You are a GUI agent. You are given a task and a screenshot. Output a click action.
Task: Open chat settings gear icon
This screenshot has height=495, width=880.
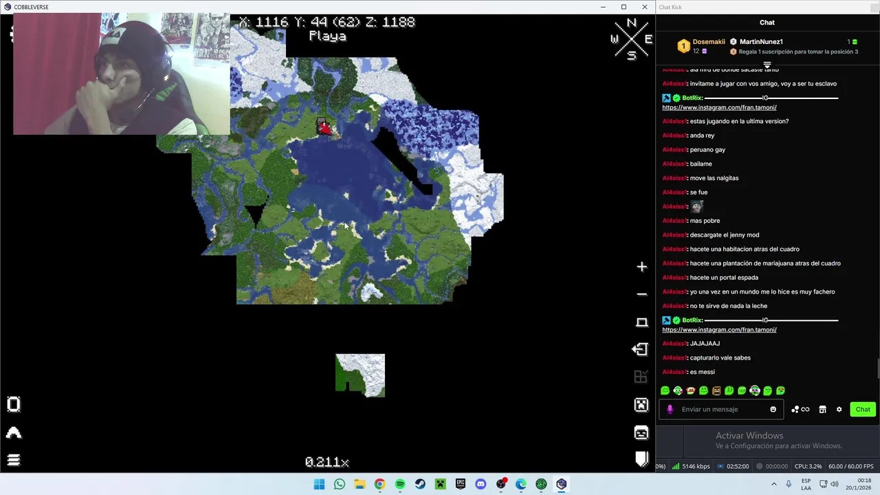pos(839,409)
